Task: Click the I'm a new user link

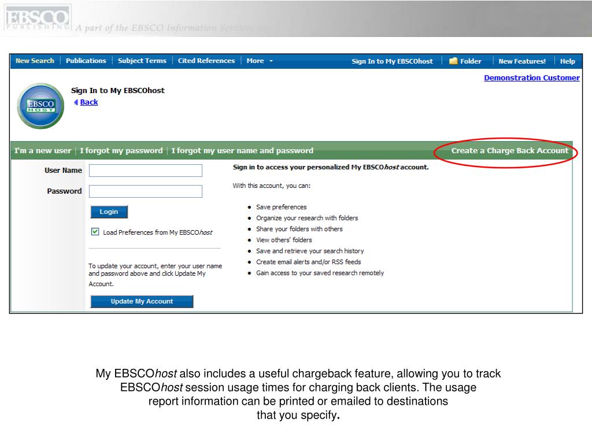Action: 43,151
